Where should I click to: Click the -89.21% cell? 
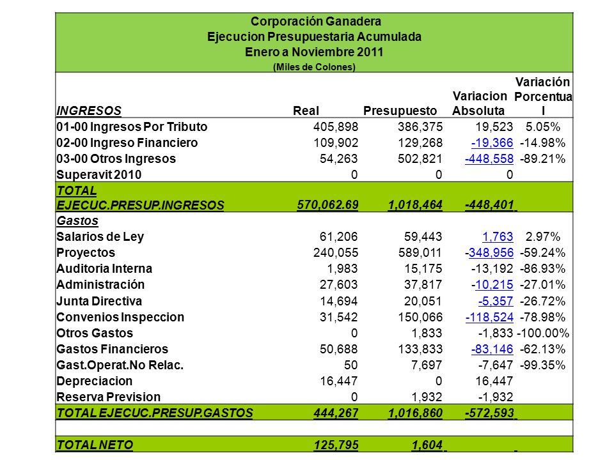(x=542, y=159)
